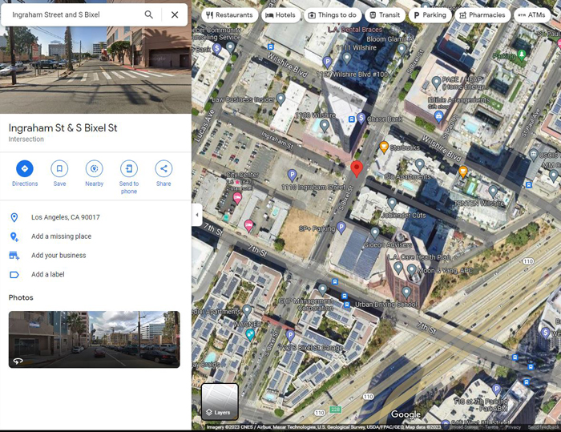The height and width of the screenshot is (432, 561).
Task: Click the Starbucks orange map marker
Action: tap(384, 147)
